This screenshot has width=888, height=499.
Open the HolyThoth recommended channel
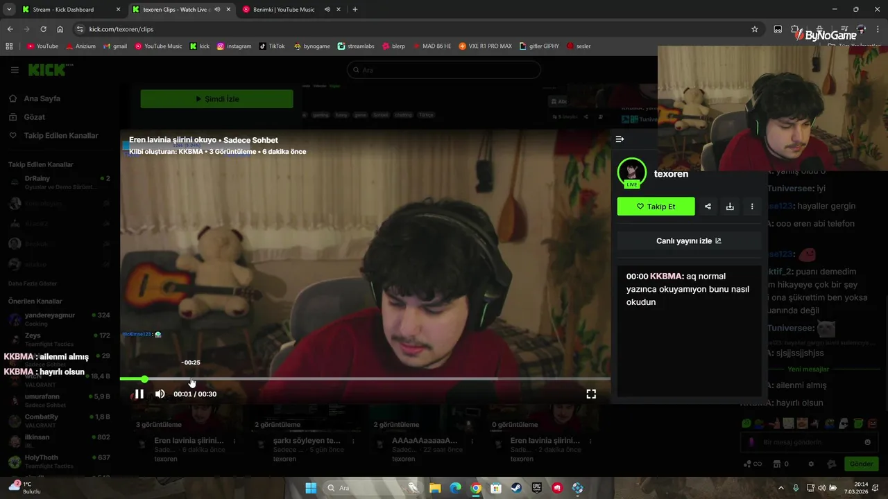(59, 461)
